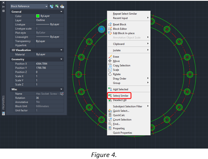This screenshot has width=208, height=159.
Task: Click the Move icon in context menu
Action: tap(110, 61)
